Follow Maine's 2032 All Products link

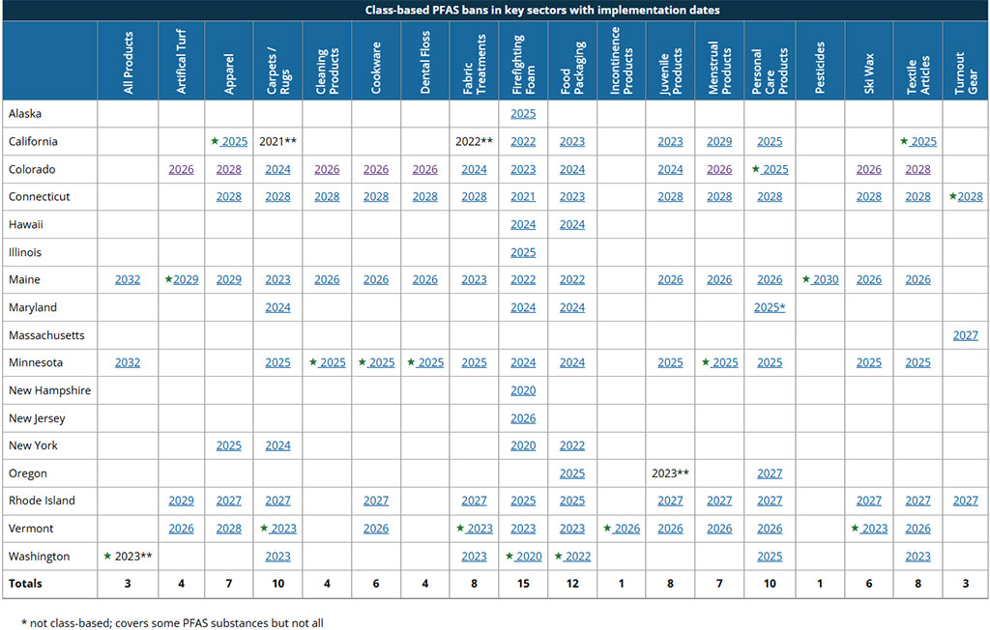[128, 280]
